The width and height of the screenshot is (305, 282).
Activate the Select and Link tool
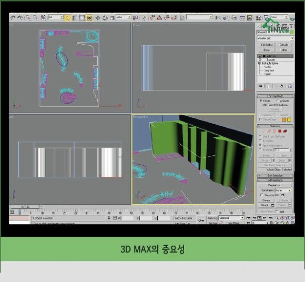pyautogui.click(x=29, y=18)
